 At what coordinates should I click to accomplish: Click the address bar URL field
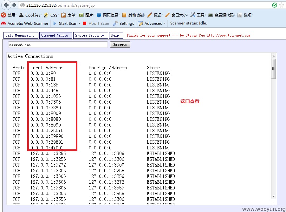[144, 5]
